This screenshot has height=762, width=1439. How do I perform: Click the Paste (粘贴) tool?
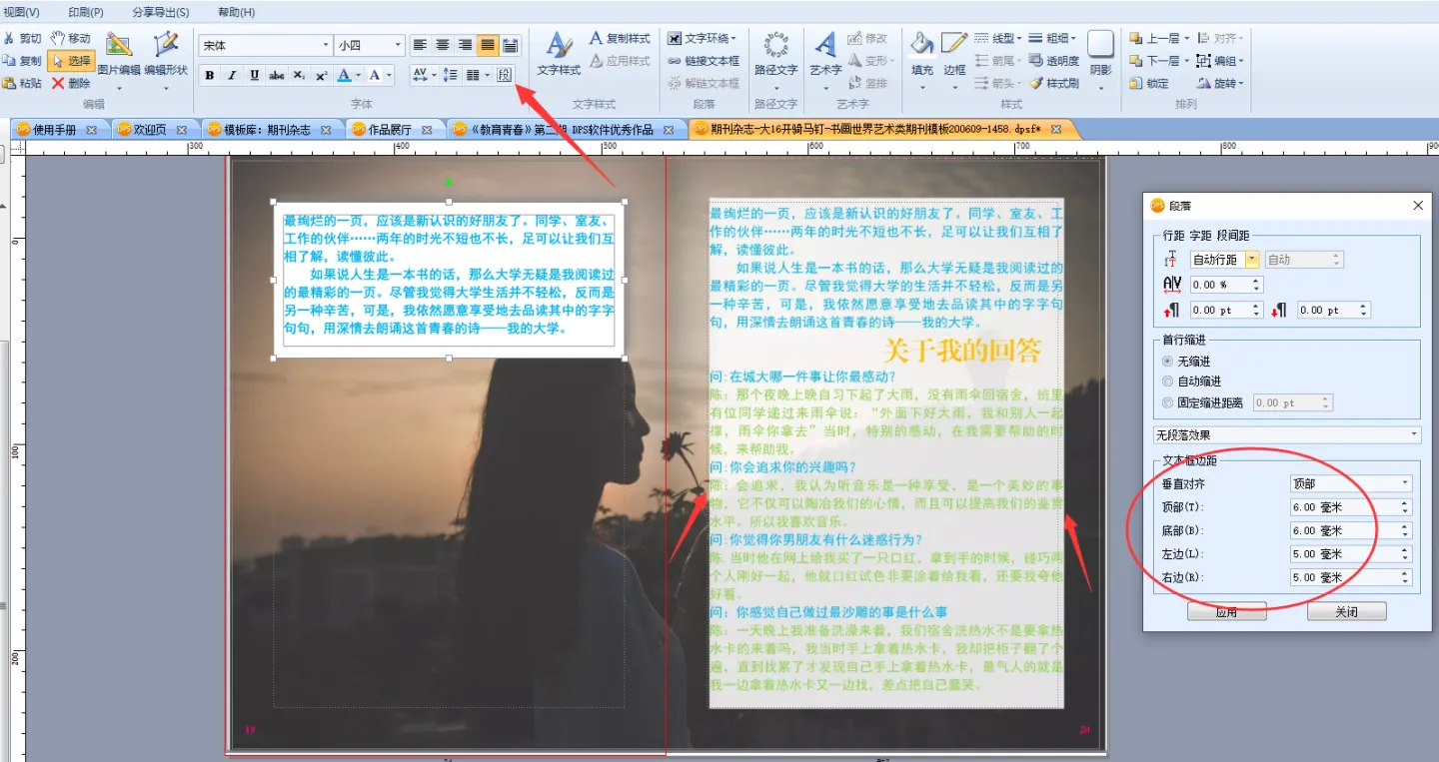point(23,83)
